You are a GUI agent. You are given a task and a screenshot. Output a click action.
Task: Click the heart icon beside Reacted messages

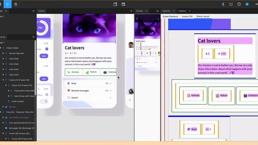(69, 90)
